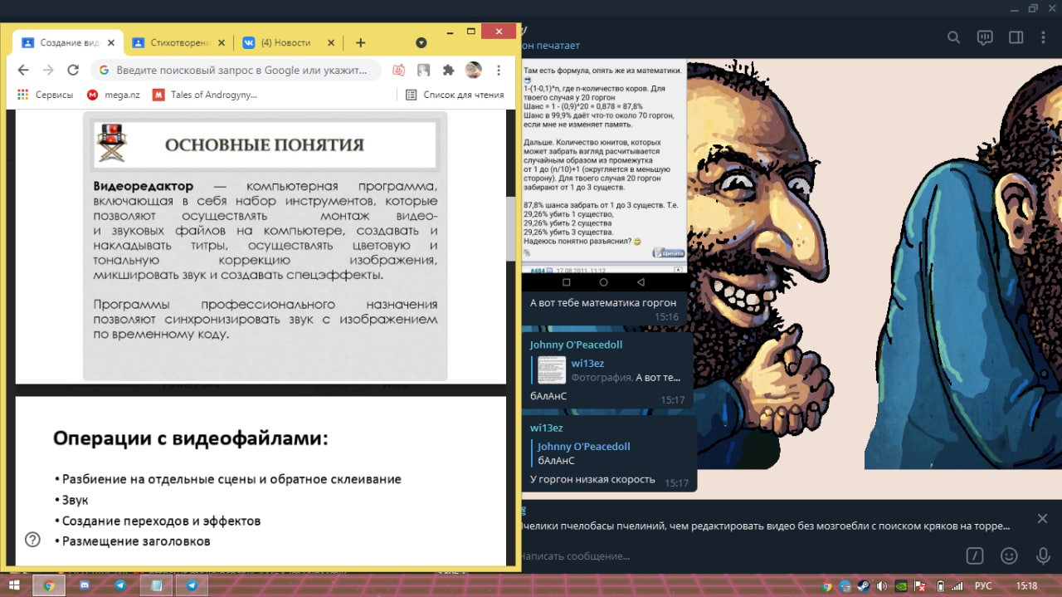Click the help question mark icon on slide
Screen dimensions: 1062x597
click(x=32, y=540)
